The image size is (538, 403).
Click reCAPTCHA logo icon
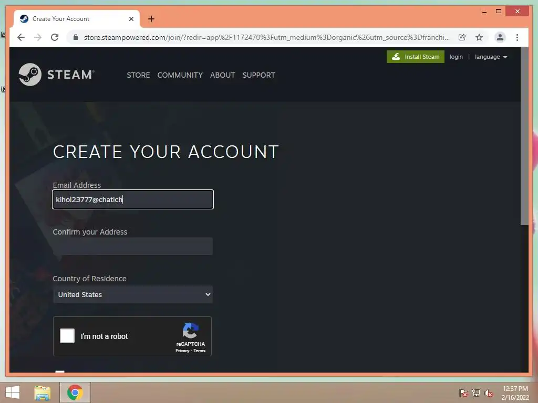(x=190, y=331)
